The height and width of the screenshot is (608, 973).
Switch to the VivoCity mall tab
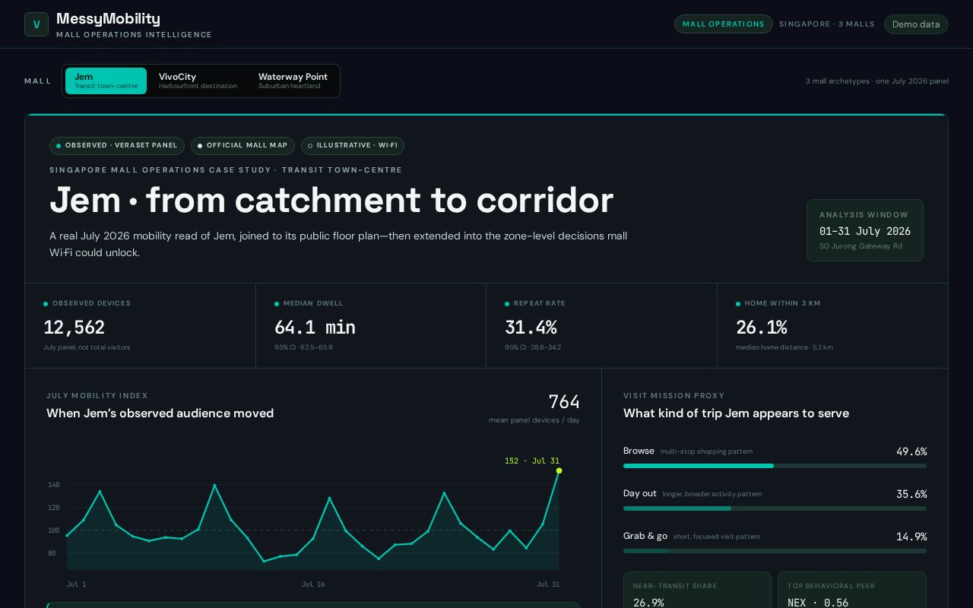198,81
